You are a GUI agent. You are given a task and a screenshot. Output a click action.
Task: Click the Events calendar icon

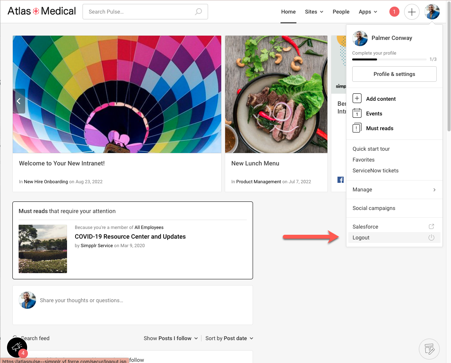(x=357, y=113)
